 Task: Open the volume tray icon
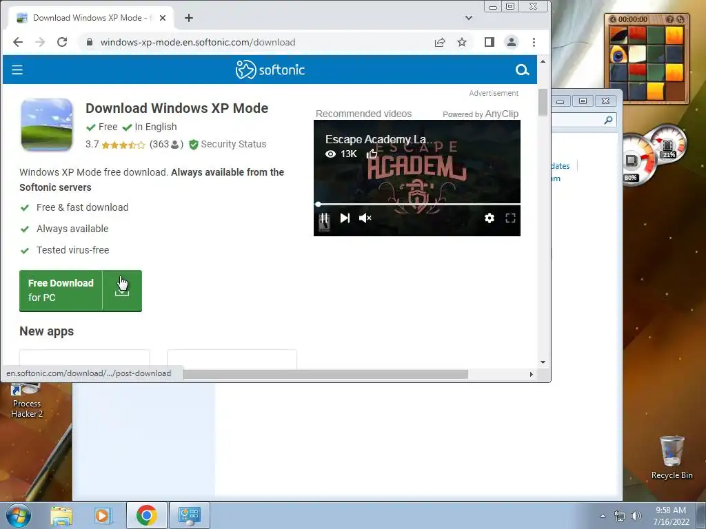click(x=636, y=517)
